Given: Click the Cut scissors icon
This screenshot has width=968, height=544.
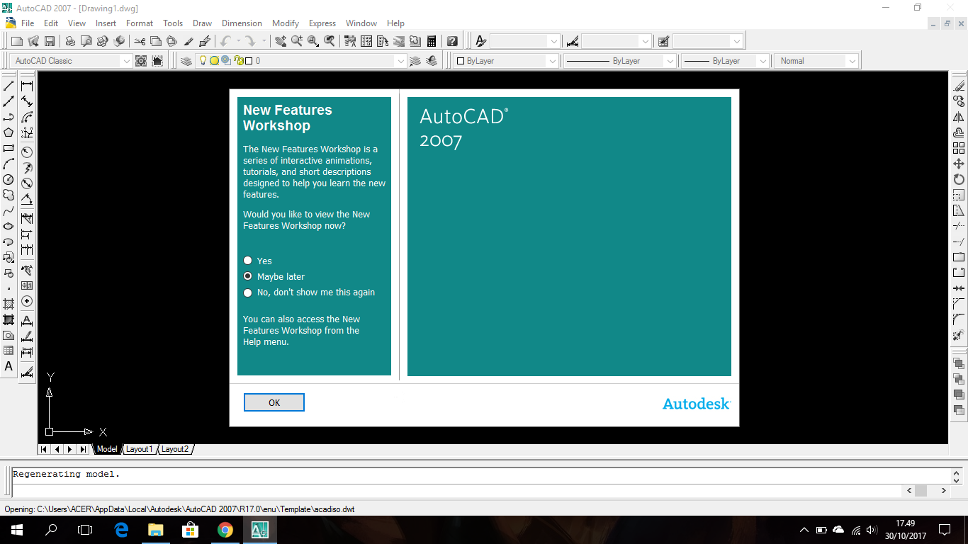Looking at the screenshot, I should (140, 41).
